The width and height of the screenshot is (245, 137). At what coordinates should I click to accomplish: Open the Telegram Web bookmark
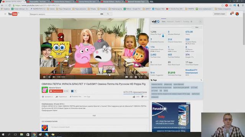(158, 9)
